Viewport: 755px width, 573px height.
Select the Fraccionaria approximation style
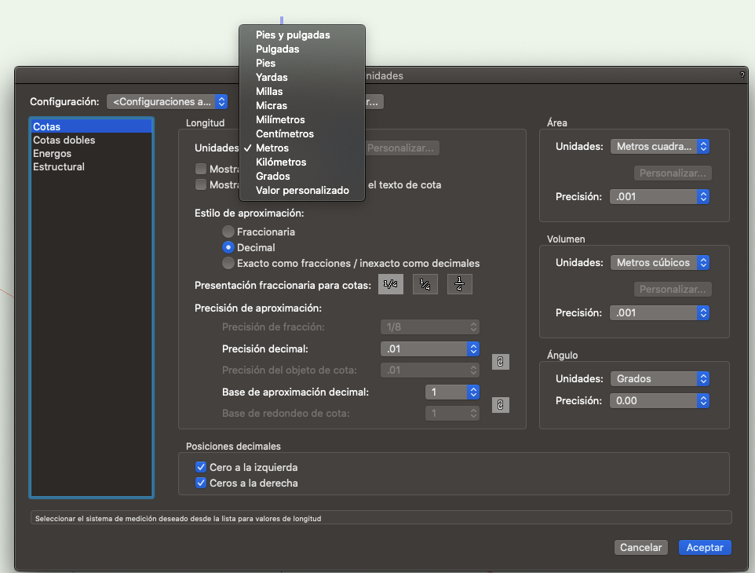[x=228, y=232]
